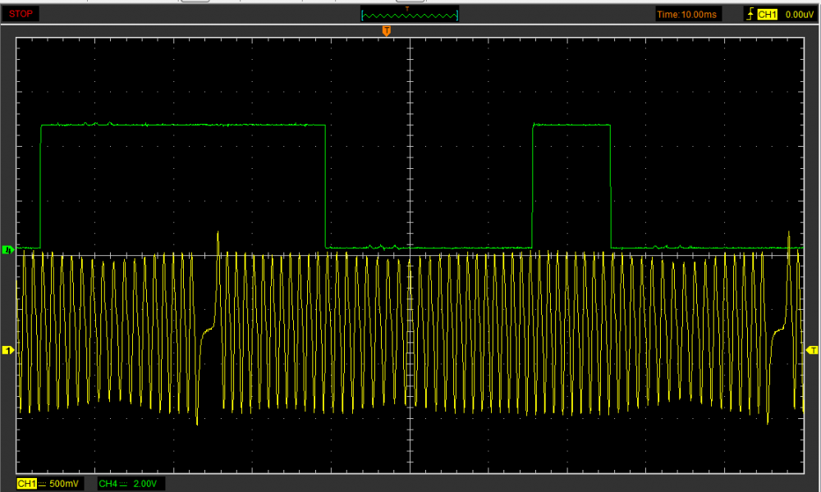Click the rising edge trigger slope icon
Viewport: 821px width, 492px height.
click(x=750, y=15)
